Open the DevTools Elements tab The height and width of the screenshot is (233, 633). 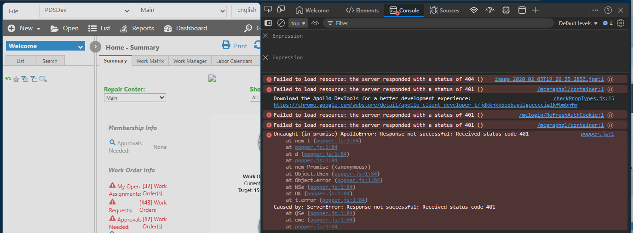[x=362, y=10]
